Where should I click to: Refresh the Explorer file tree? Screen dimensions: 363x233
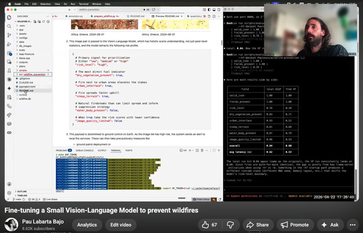pyautogui.click(x=44, y=22)
